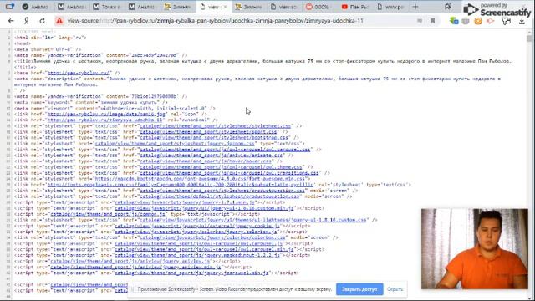Open the base href pan-rybolov.ru link
535x301 pixels.
pyautogui.click(x=79, y=73)
